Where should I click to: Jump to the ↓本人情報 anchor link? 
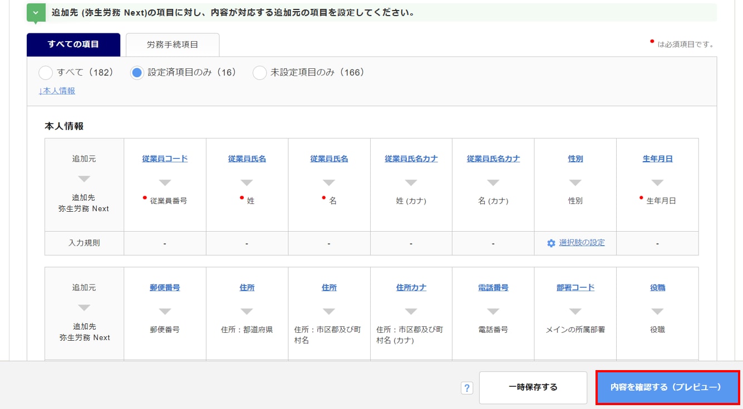click(x=57, y=91)
